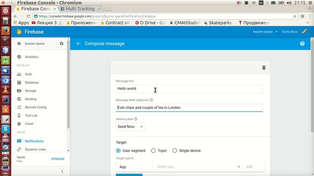
Task: Bookmark page with star icon
Action: pos(295,16)
